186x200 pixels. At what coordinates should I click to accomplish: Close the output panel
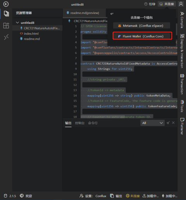pos(173,123)
